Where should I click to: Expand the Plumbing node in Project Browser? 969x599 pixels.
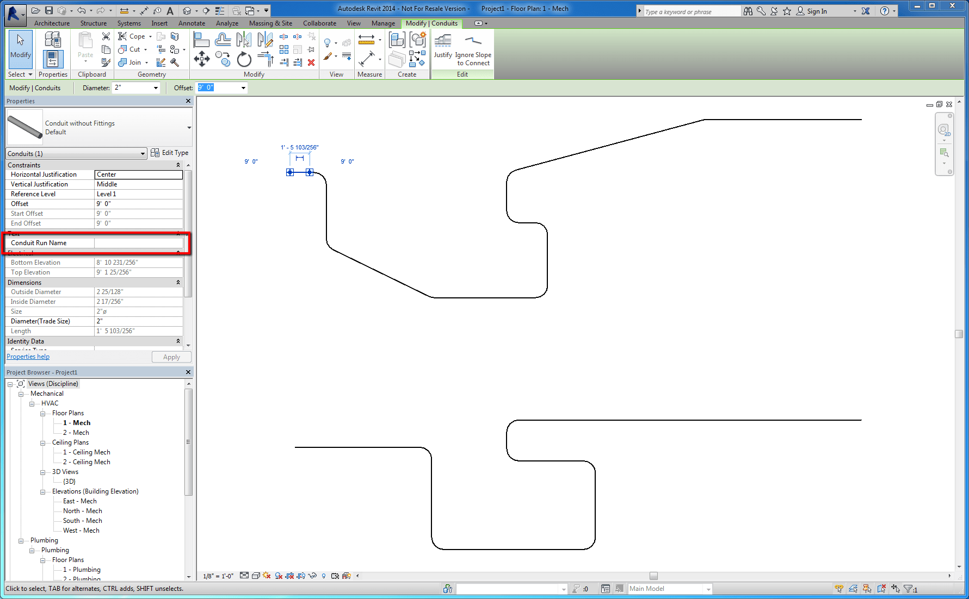click(21, 540)
